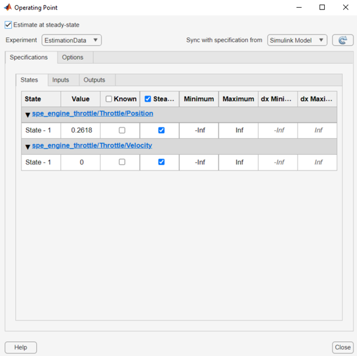Collapse the Throttle/Velocity group arrow
This screenshot has height=356, width=357.
tap(28, 146)
